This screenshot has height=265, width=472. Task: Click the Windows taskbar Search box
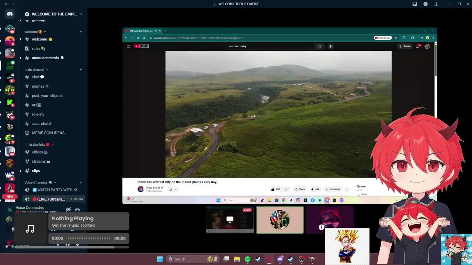click(192, 259)
